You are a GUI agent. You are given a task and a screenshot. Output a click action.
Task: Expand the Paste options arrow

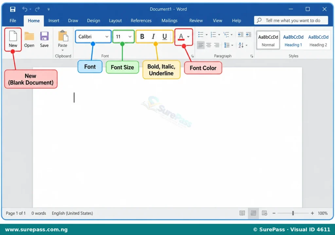[x=62, y=50]
